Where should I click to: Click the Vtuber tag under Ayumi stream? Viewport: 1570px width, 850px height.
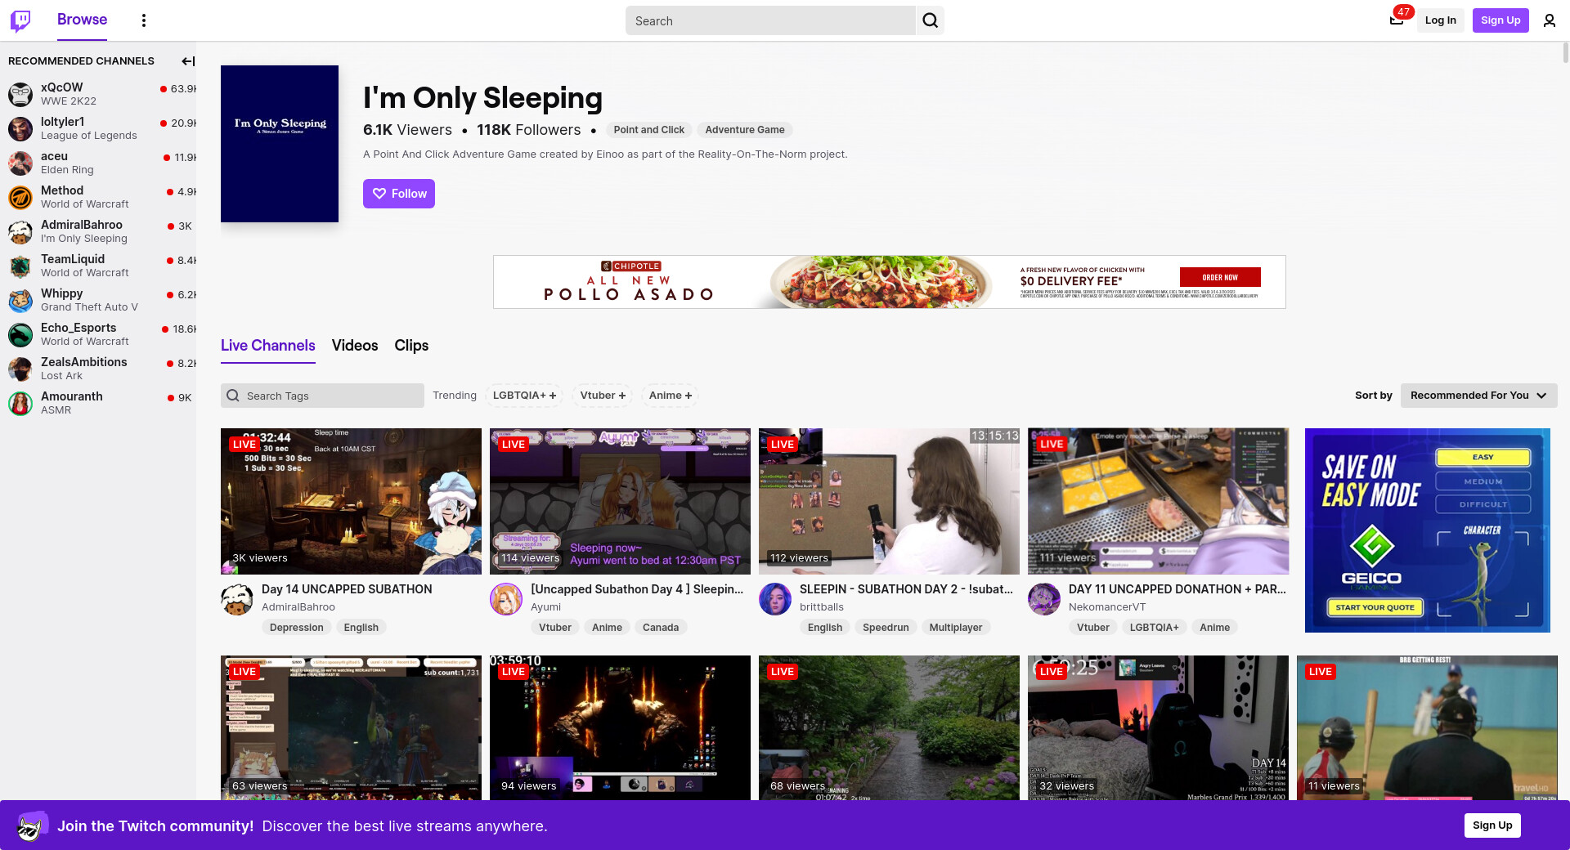(555, 628)
